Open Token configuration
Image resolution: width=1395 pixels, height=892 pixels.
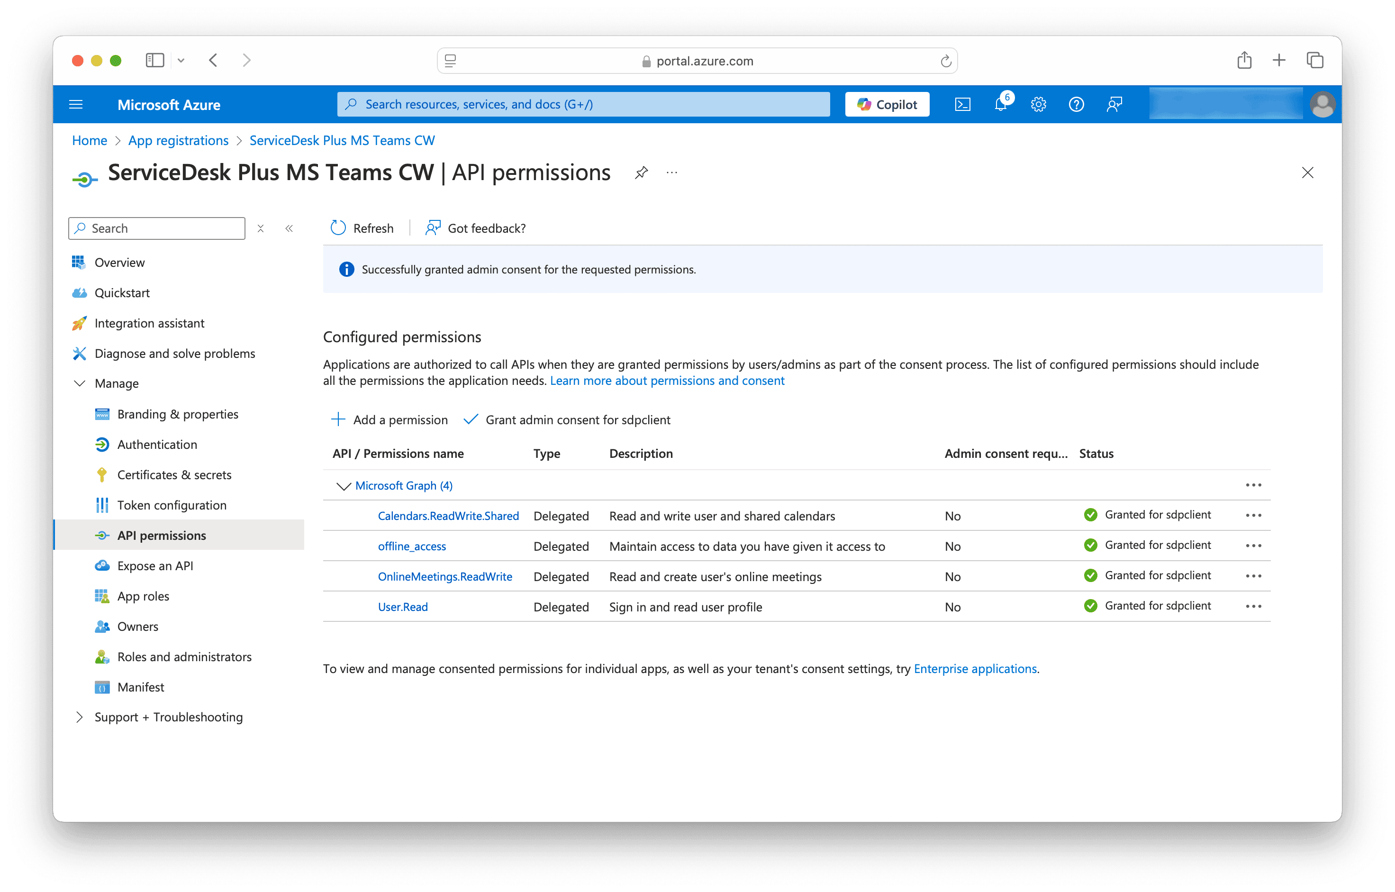(172, 505)
